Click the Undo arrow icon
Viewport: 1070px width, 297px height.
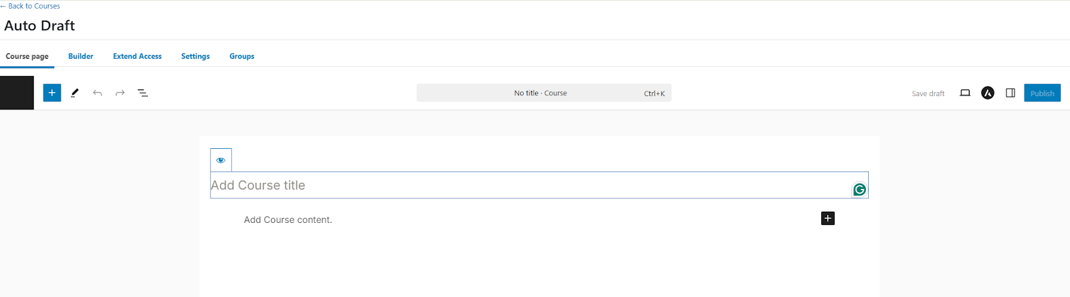pos(98,93)
